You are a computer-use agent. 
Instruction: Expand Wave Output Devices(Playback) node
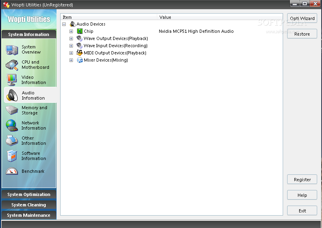(x=71, y=38)
